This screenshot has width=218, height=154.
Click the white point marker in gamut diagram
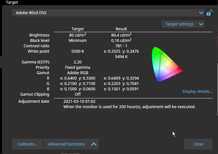166,68
